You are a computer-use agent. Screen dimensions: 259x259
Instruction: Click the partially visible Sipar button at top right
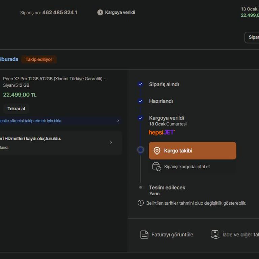252,37
